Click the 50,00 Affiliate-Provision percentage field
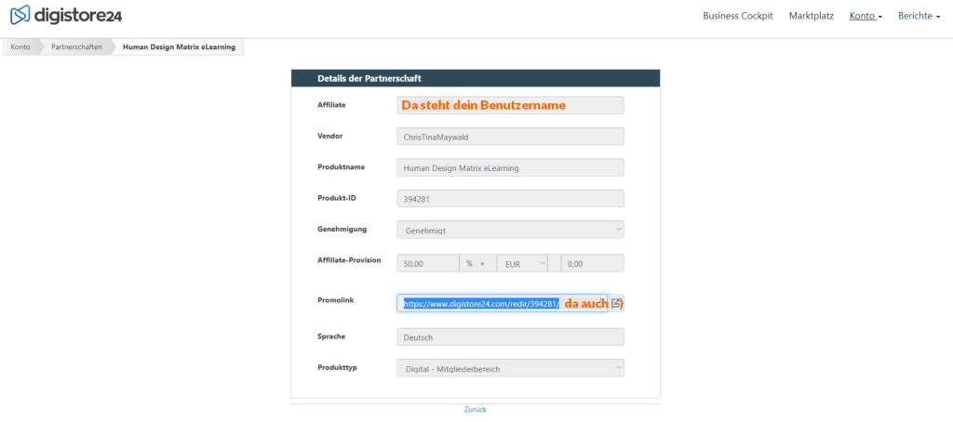 coord(427,264)
